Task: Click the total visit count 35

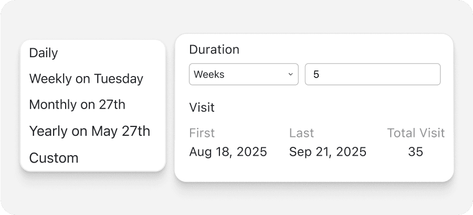Action: (x=415, y=152)
